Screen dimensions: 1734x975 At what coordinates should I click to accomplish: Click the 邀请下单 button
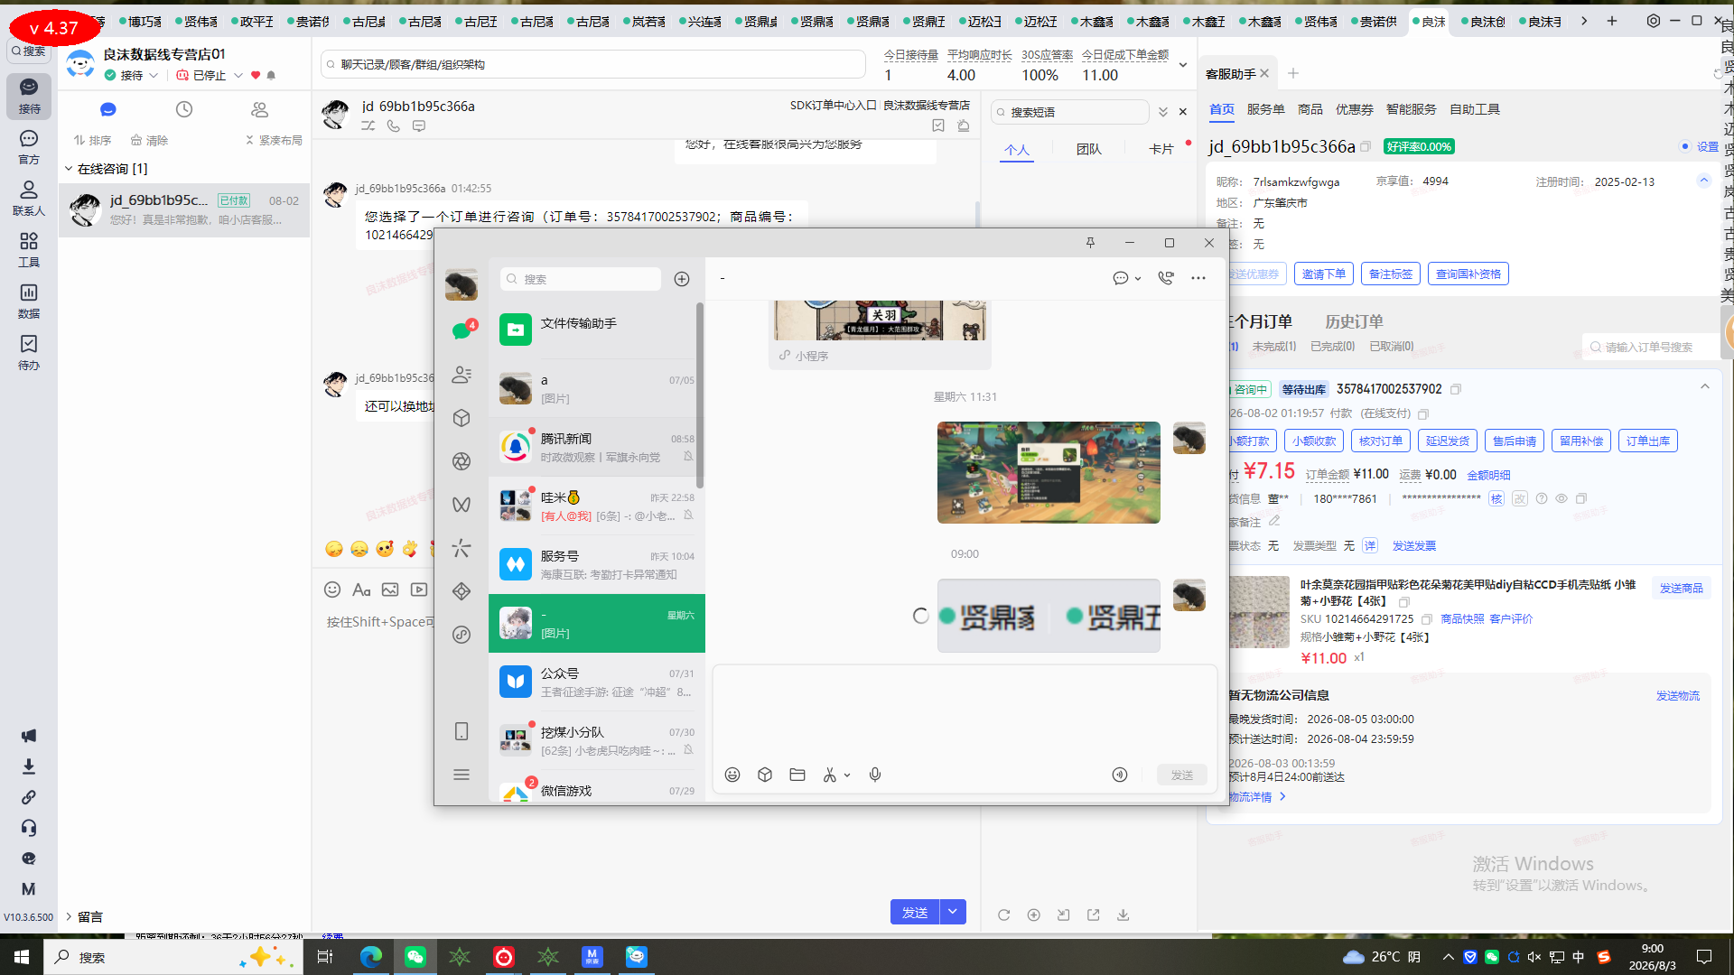tap(1323, 274)
